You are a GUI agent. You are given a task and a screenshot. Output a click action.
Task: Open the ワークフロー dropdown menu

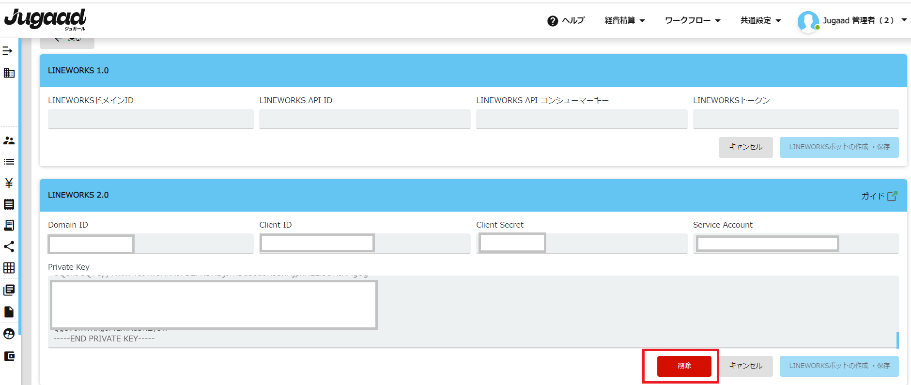click(x=693, y=20)
